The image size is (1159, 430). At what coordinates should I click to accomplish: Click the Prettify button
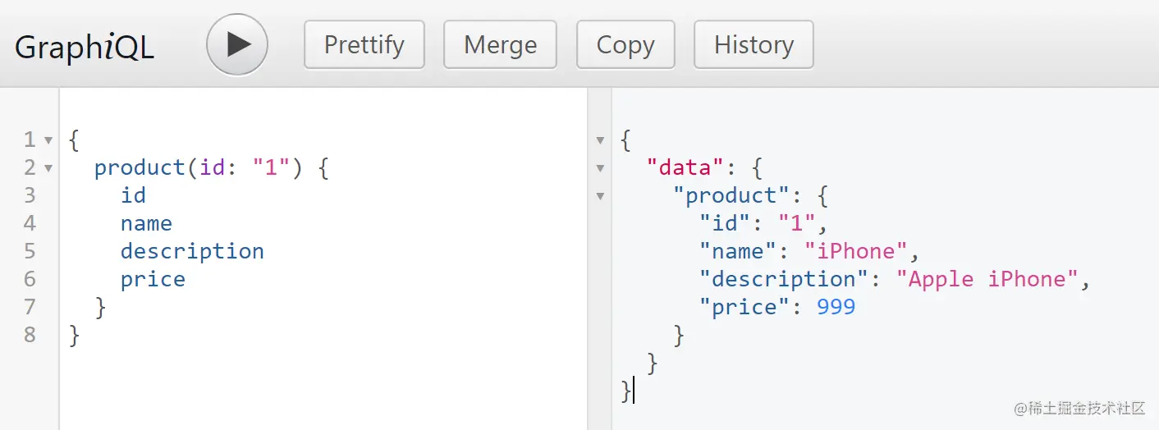pos(364,44)
